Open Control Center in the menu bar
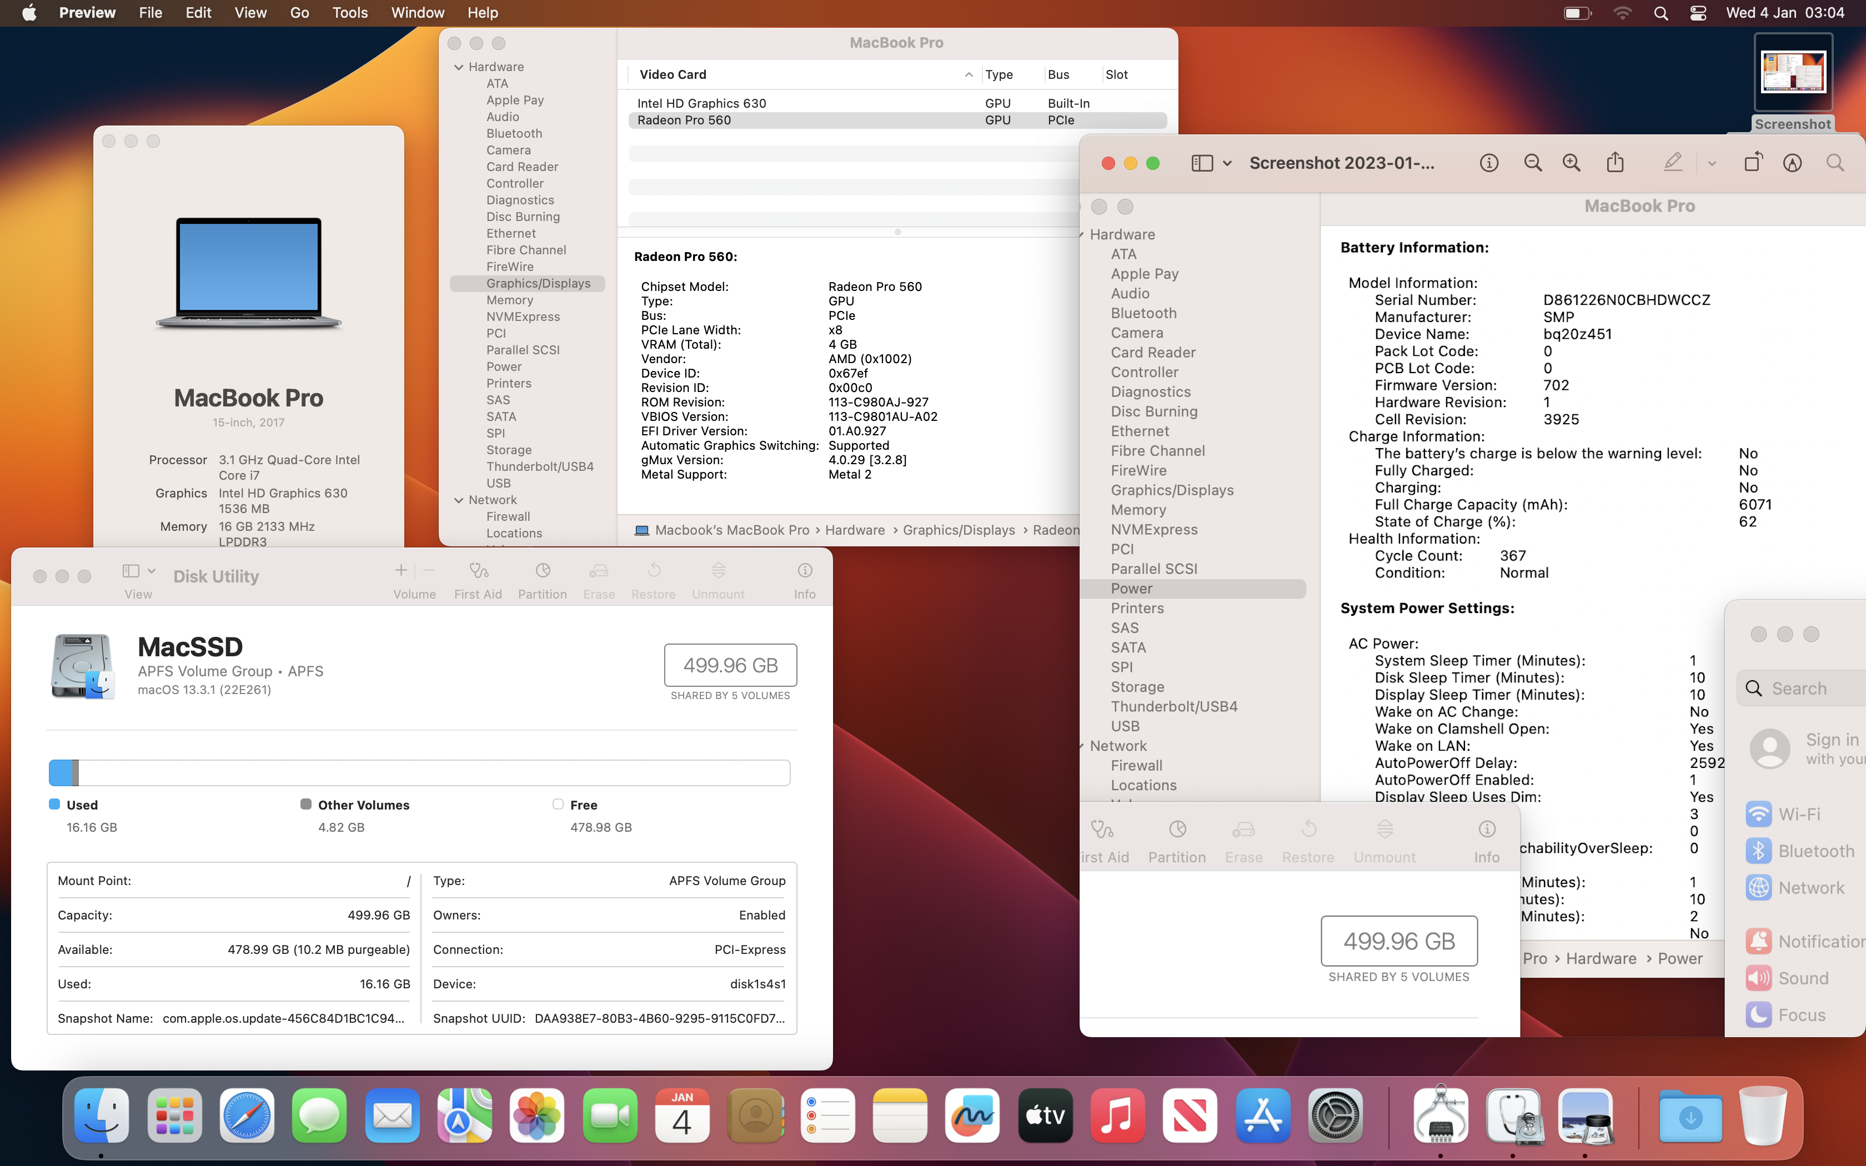This screenshot has height=1166, width=1866. [1698, 13]
